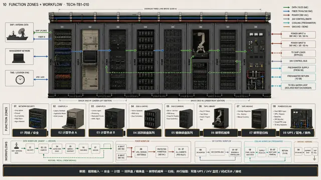
Task: Click the Return (to 08) cooling box
Action: click(285, 152)
